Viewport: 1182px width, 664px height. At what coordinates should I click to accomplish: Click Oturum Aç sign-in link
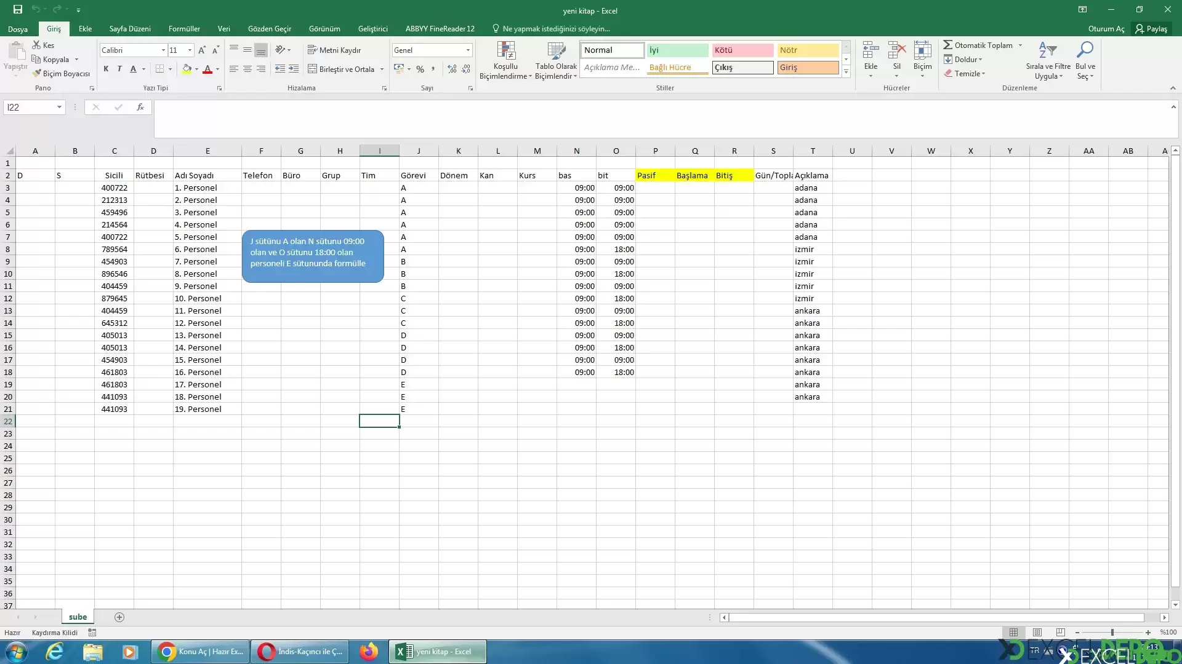(x=1106, y=28)
